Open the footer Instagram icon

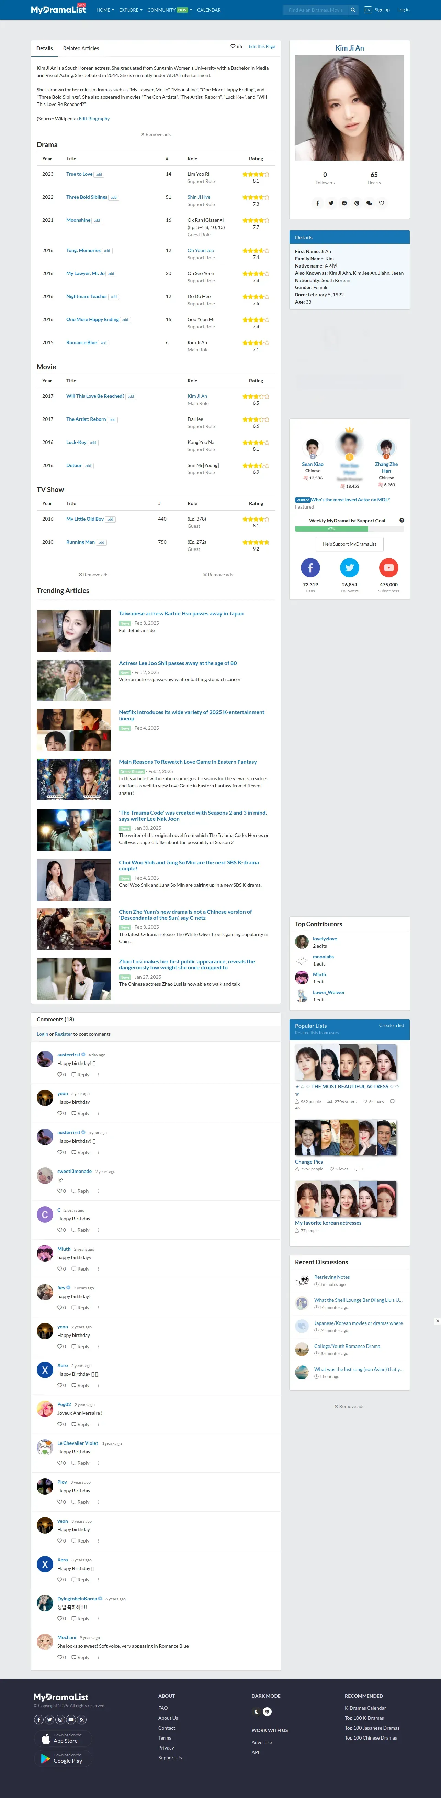click(60, 1719)
